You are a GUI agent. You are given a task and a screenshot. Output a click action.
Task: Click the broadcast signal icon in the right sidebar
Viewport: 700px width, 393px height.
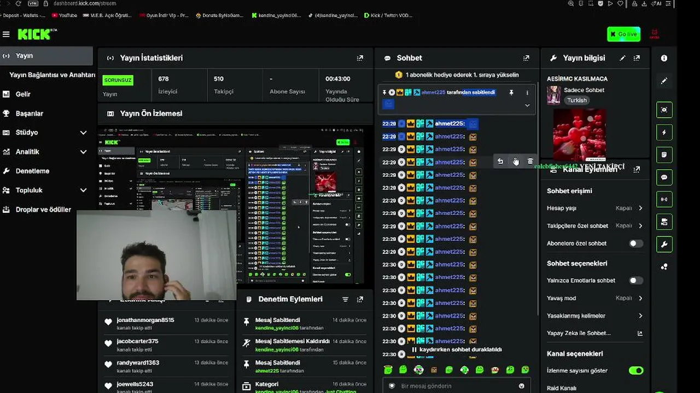pos(664,200)
